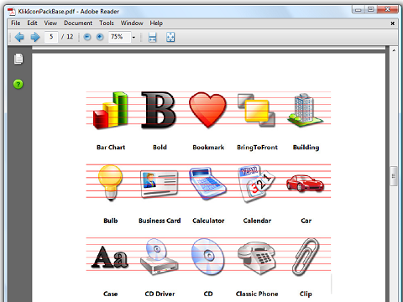Click the CD disc icon image
The height and width of the screenshot is (302, 403).
point(208,257)
